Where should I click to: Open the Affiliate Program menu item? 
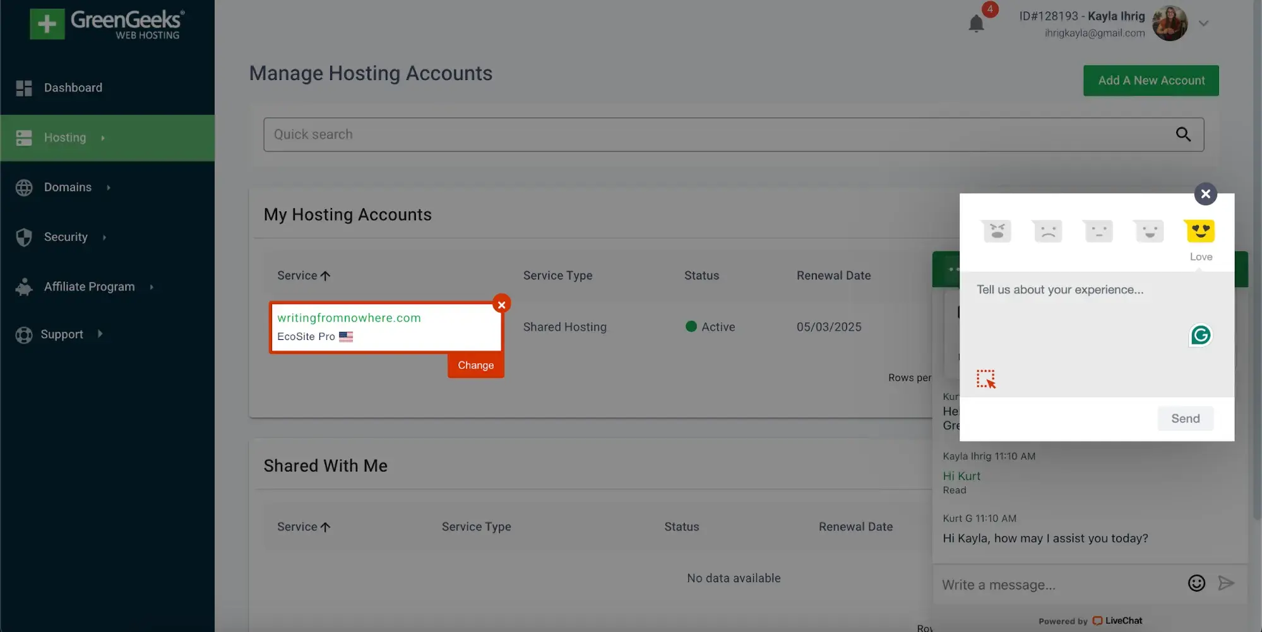tap(89, 287)
